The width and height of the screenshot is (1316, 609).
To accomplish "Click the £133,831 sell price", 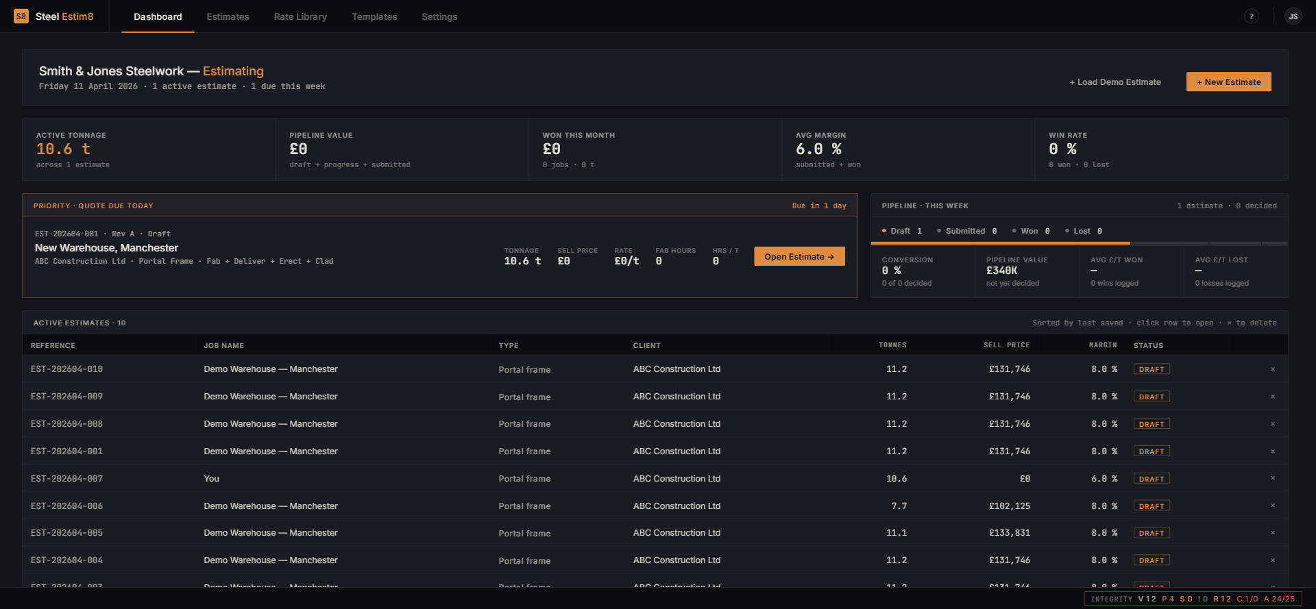I will coord(1009,533).
